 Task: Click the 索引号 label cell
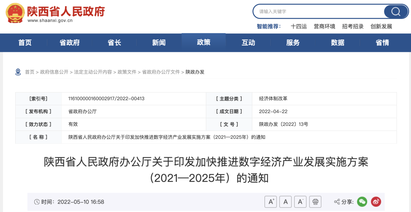coord(38,99)
